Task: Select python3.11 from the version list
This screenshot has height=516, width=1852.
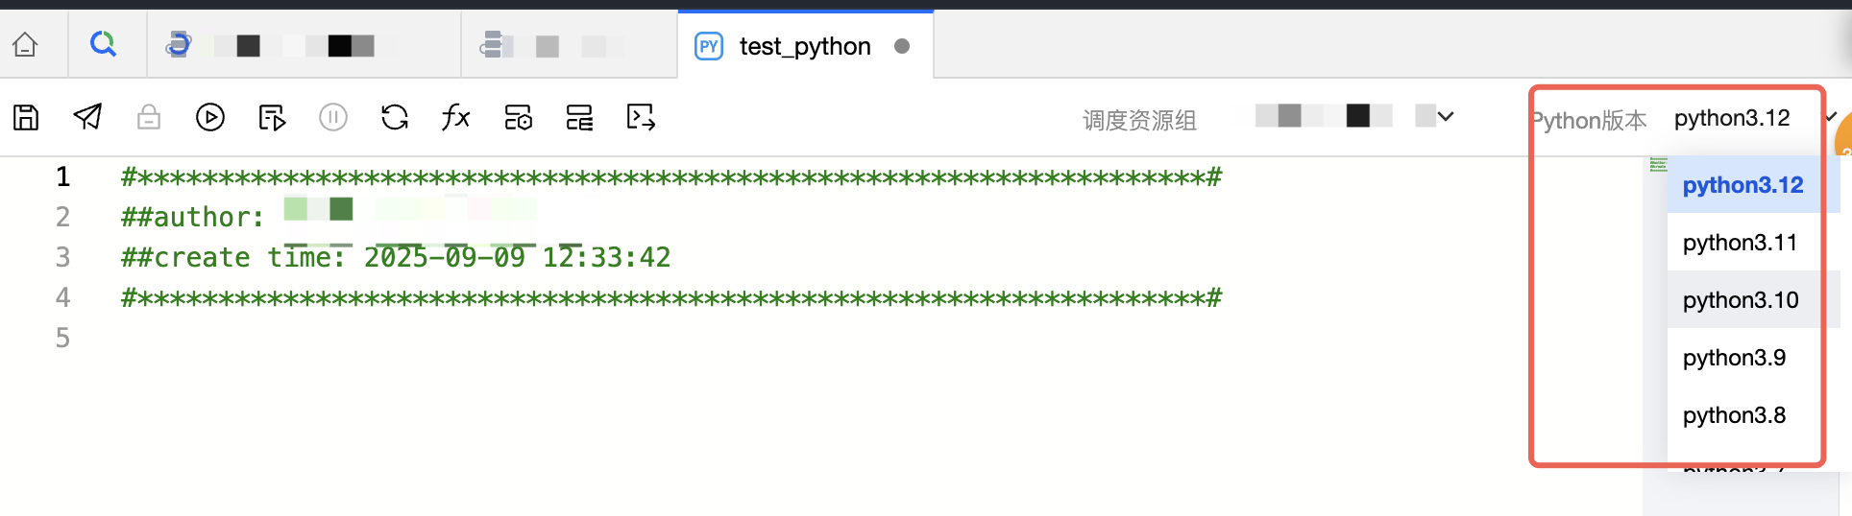Action: (x=1740, y=243)
